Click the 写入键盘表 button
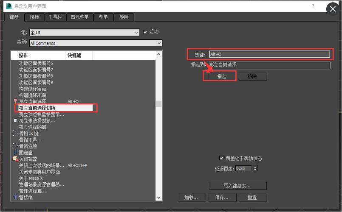The height and width of the screenshot is (212, 342). (237, 186)
